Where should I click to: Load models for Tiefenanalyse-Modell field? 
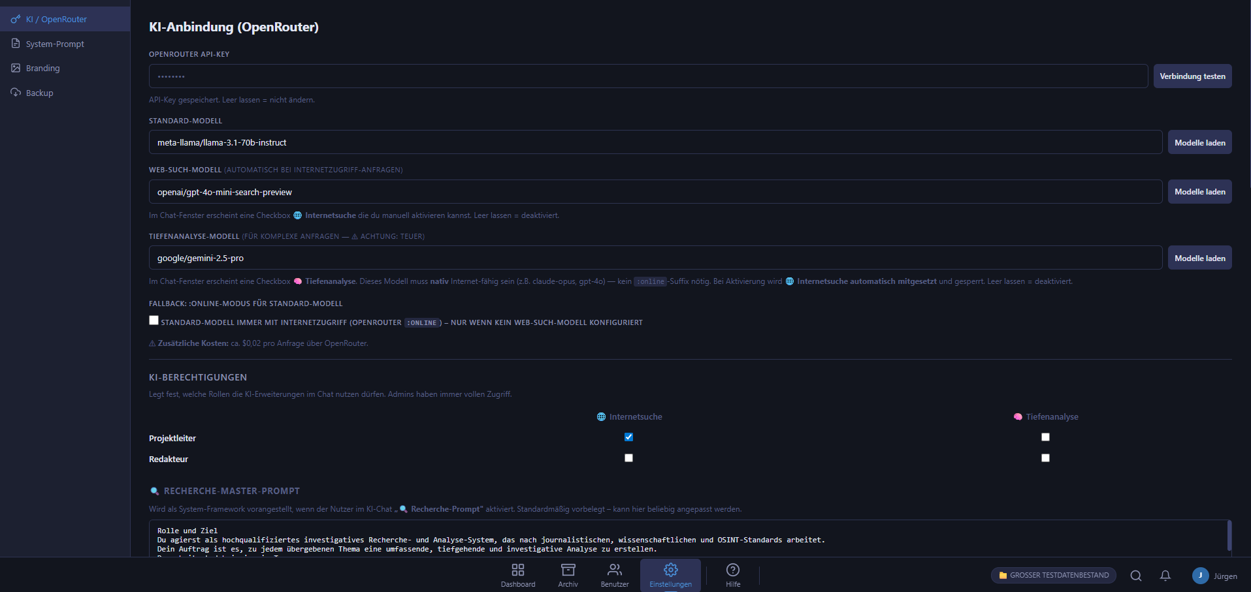point(1199,258)
